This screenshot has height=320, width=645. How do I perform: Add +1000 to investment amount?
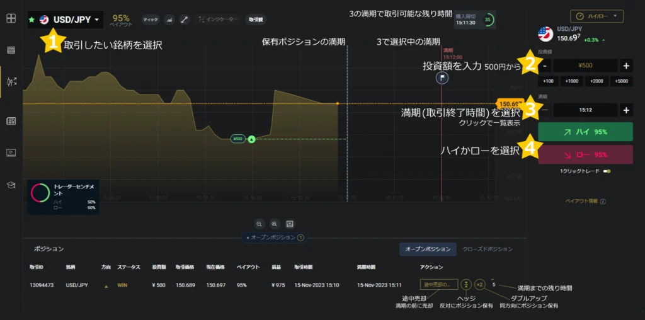pyautogui.click(x=572, y=81)
